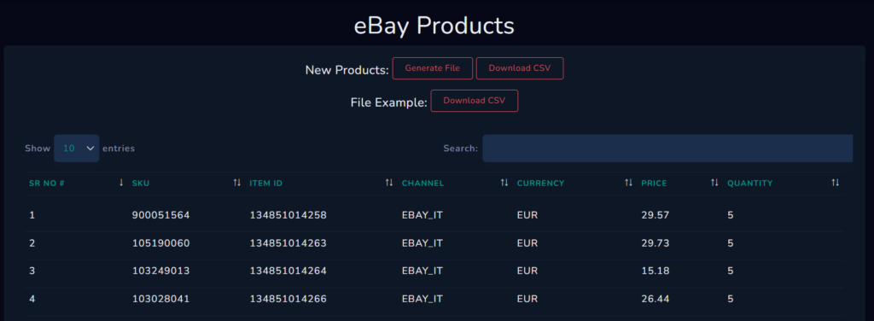Select SKU 103249013
874x321 pixels.
[161, 271]
